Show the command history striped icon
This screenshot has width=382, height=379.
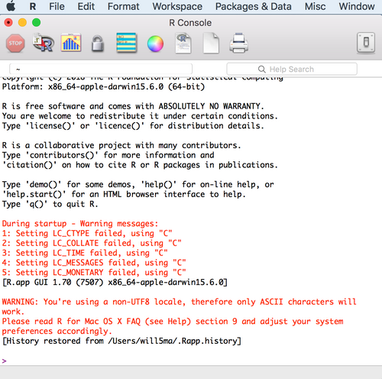[x=127, y=43]
